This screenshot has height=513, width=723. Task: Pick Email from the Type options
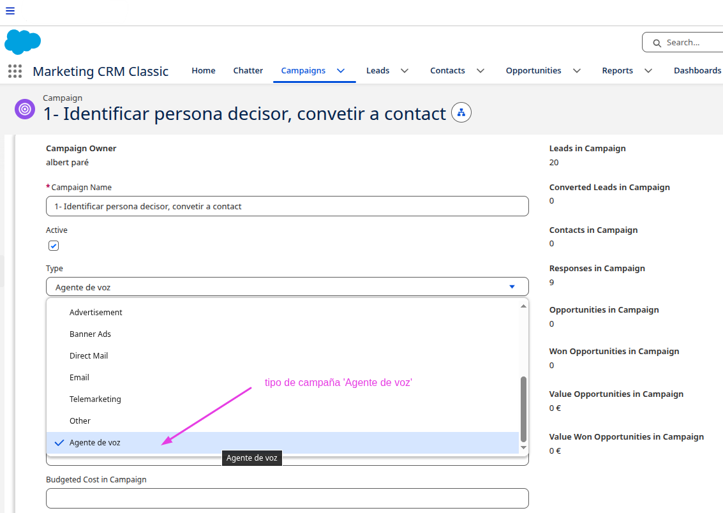[283, 378]
